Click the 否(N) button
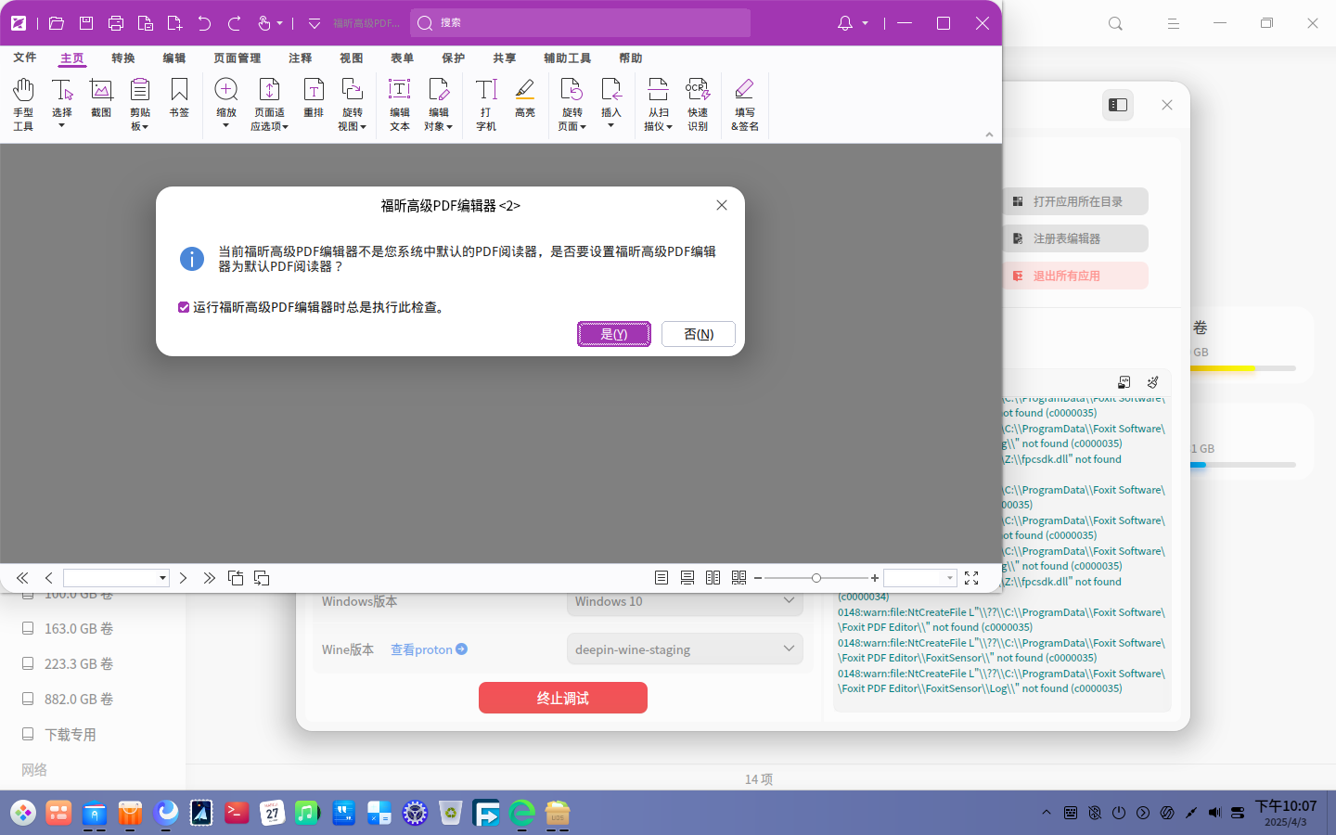Screen dimensions: 1336x835 point(699,334)
